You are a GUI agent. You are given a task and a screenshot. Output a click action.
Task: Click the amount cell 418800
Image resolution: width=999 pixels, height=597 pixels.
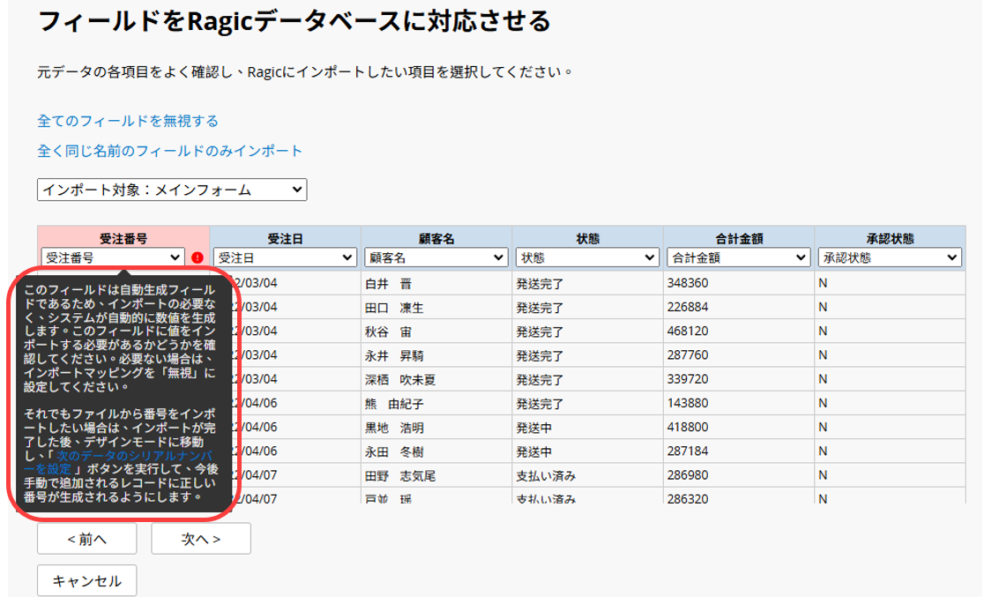pyautogui.click(x=738, y=428)
